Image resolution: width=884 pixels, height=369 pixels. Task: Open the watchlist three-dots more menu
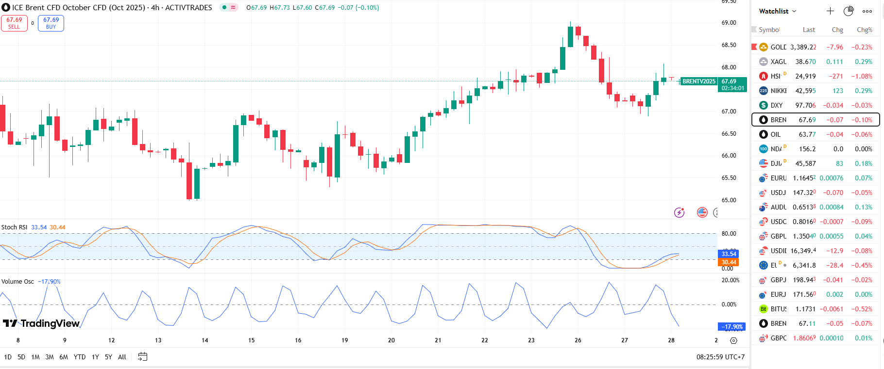tap(867, 11)
